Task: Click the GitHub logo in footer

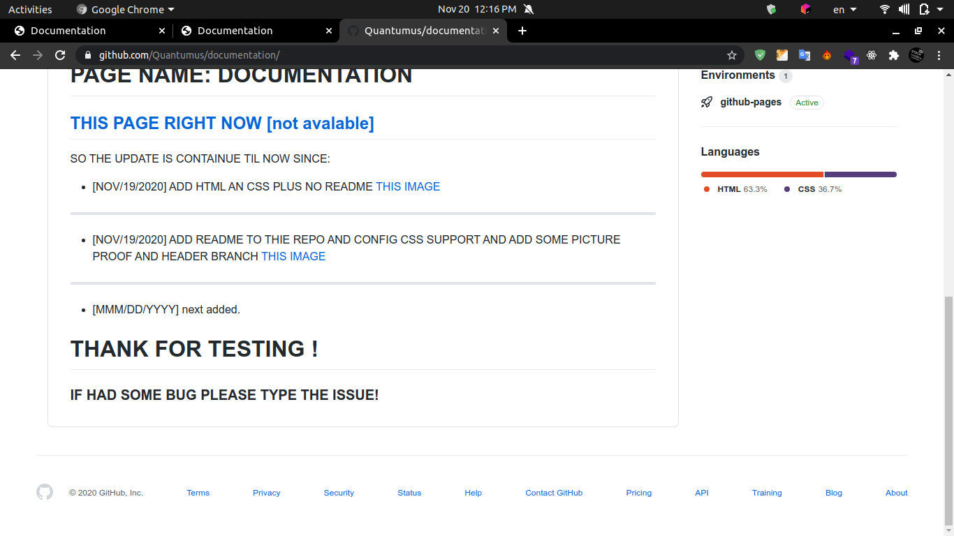Action: (45, 493)
